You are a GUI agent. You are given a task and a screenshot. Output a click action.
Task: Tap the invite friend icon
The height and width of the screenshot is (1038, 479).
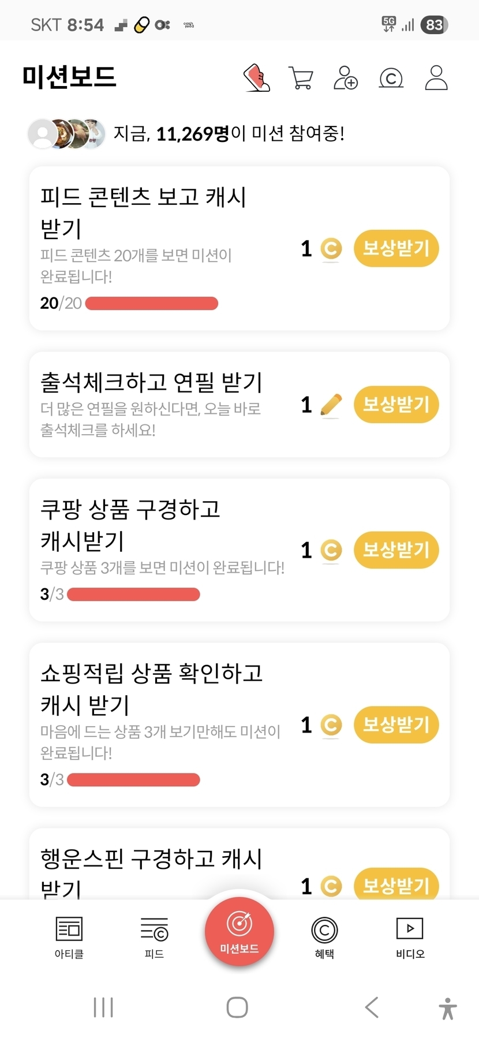point(346,78)
